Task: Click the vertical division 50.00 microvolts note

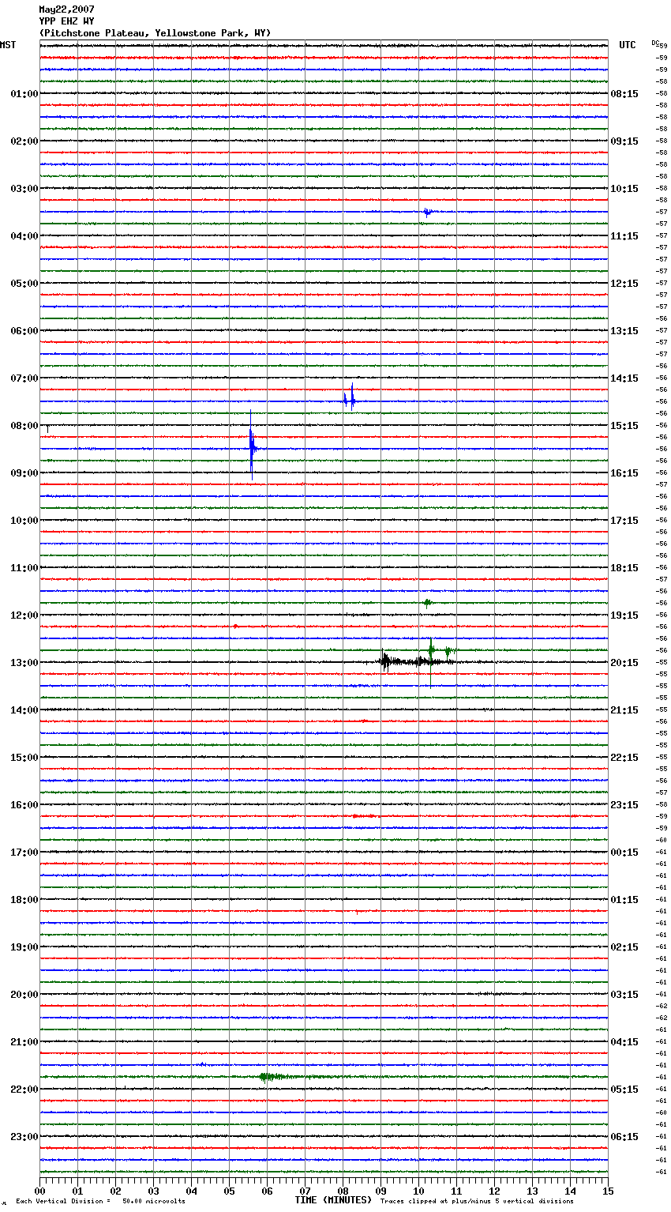Action: (x=101, y=1202)
